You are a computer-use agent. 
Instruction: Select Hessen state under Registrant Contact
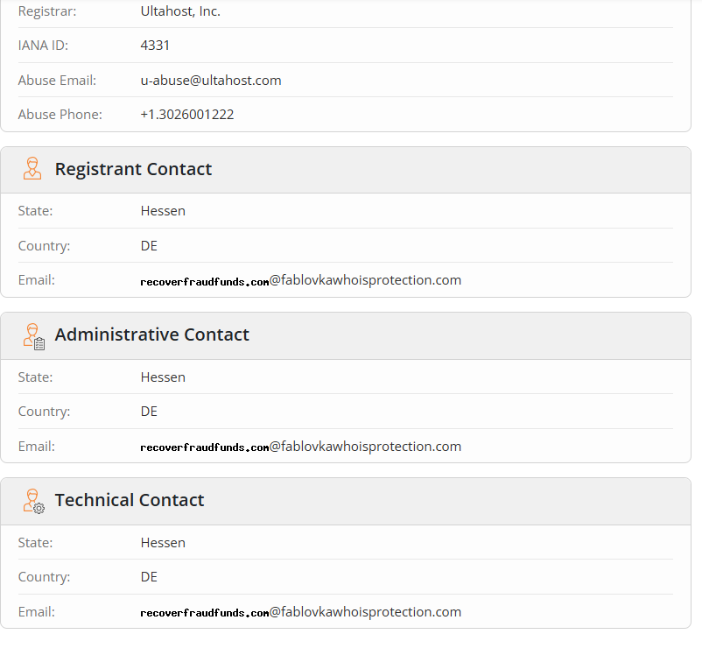point(163,210)
